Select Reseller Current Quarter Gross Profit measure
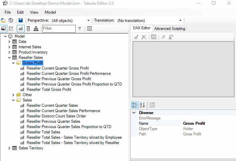This screenshot has width=236, height=161. 58,68
